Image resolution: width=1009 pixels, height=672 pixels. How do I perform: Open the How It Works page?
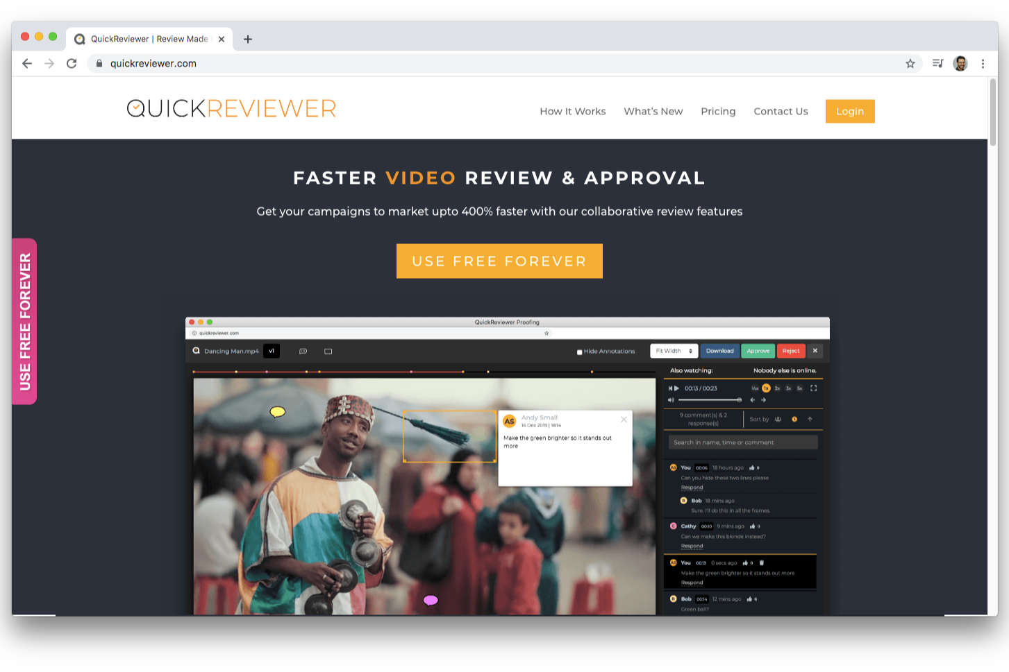(x=573, y=111)
